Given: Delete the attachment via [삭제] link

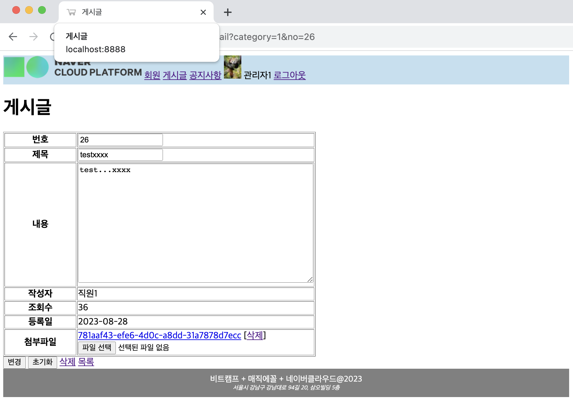Looking at the screenshot, I should 255,336.
